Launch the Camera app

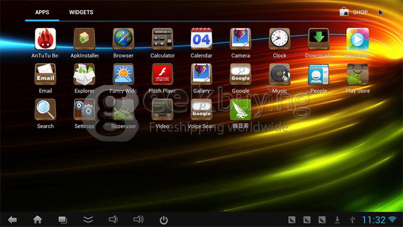coord(241,39)
